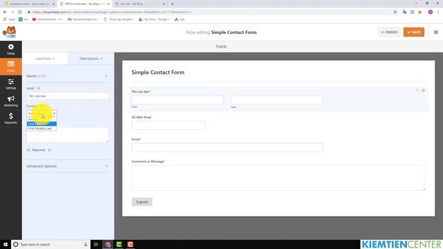Open Apps bookmark shortcut
Image resolution: width=443 pixels, height=249 pixels.
click(9, 19)
